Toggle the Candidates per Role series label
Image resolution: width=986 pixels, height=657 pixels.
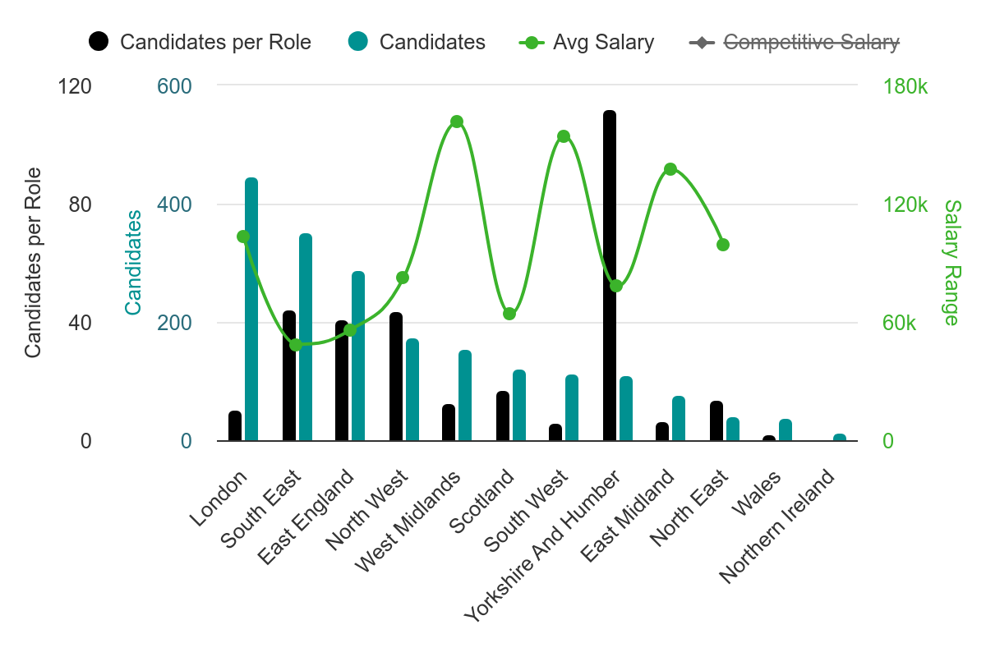215,42
